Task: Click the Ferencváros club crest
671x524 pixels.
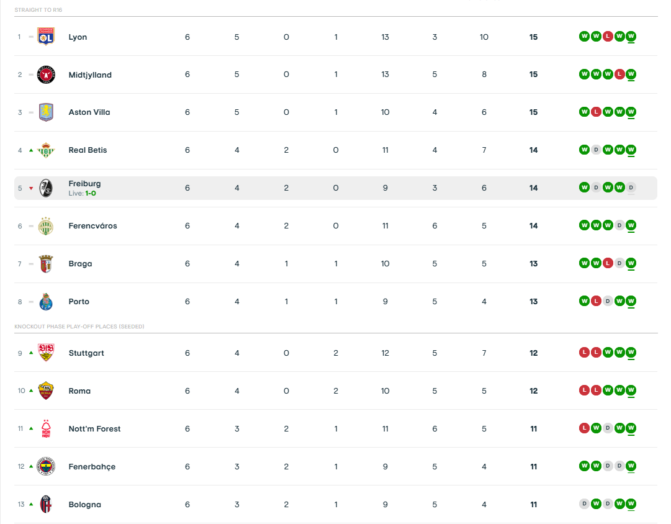Action: coord(46,226)
